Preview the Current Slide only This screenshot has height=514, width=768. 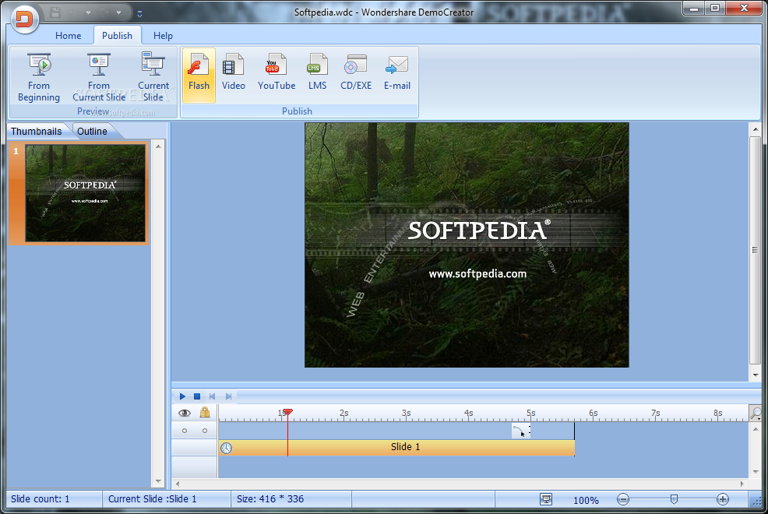(153, 76)
